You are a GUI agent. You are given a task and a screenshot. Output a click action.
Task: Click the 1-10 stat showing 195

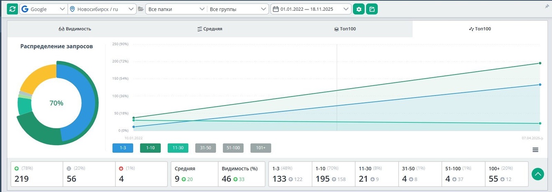pyautogui.click(x=323, y=179)
